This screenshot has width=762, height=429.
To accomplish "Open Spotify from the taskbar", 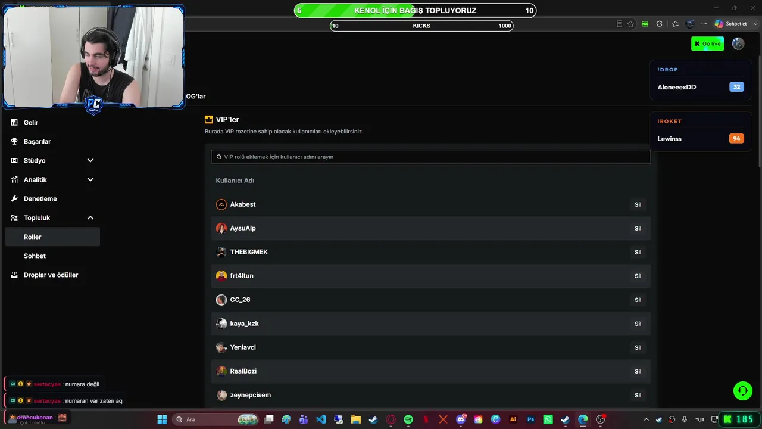I will (408, 419).
